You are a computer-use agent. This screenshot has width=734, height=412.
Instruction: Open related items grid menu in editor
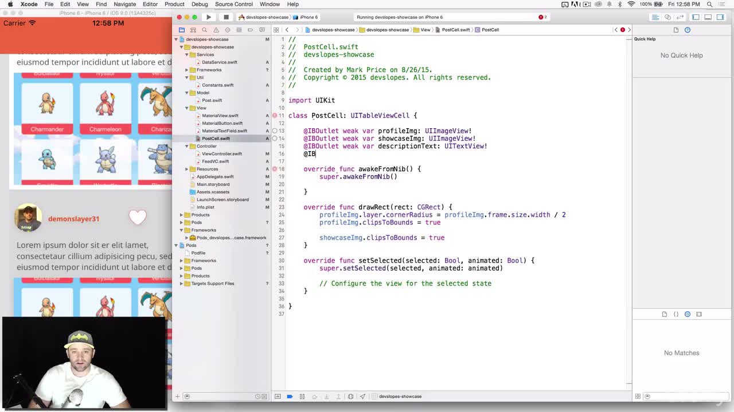(276, 30)
